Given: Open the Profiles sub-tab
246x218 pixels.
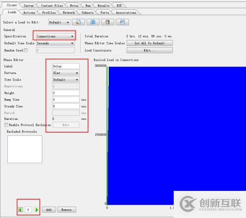Looking at the screenshot, I should (49, 12).
